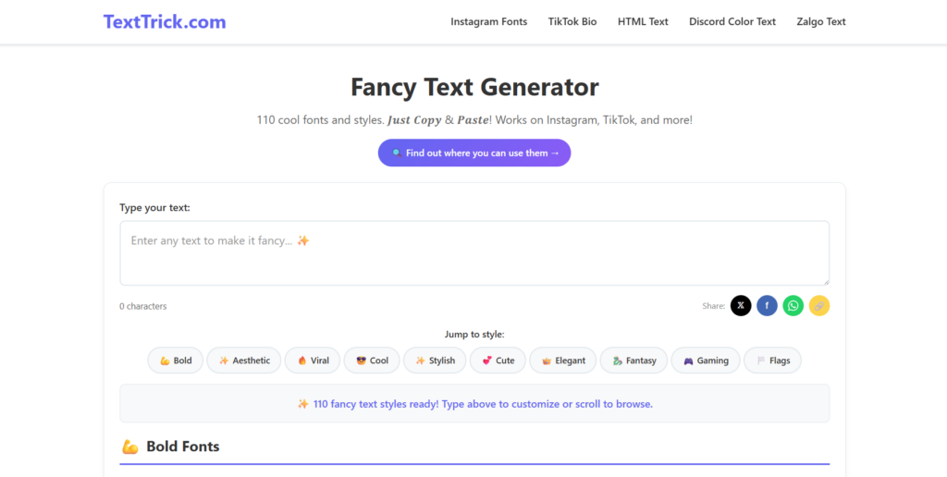Jump to Elegant style
Image resolution: width=947 pixels, height=477 pixels.
(x=563, y=361)
